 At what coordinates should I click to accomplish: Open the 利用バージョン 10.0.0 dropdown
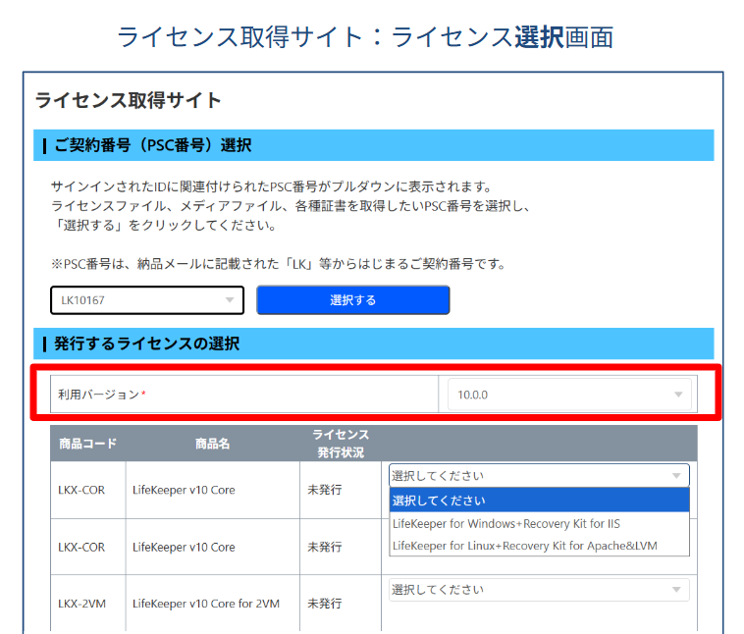pos(569,395)
